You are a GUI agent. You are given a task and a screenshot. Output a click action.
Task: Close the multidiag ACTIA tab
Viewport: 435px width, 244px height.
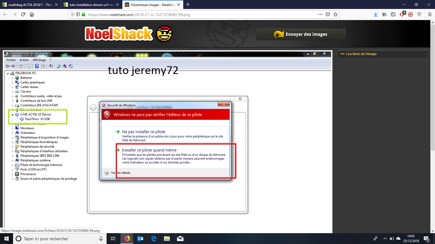pos(56,5)
